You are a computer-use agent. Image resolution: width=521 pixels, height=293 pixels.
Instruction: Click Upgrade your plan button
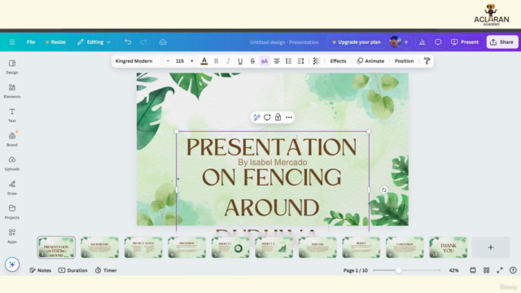click(x=357, y=42)
